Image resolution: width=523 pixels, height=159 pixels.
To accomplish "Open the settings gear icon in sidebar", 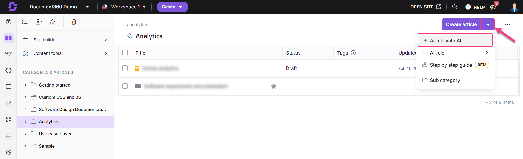I will pos(8,152).
